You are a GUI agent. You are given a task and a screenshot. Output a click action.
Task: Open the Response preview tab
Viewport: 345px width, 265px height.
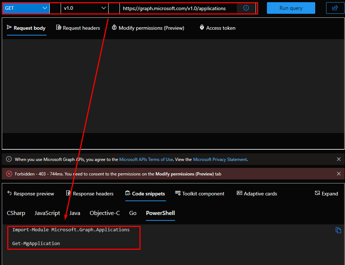[31, 194]
